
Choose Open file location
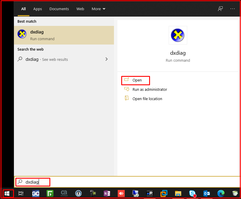(143, 99)
